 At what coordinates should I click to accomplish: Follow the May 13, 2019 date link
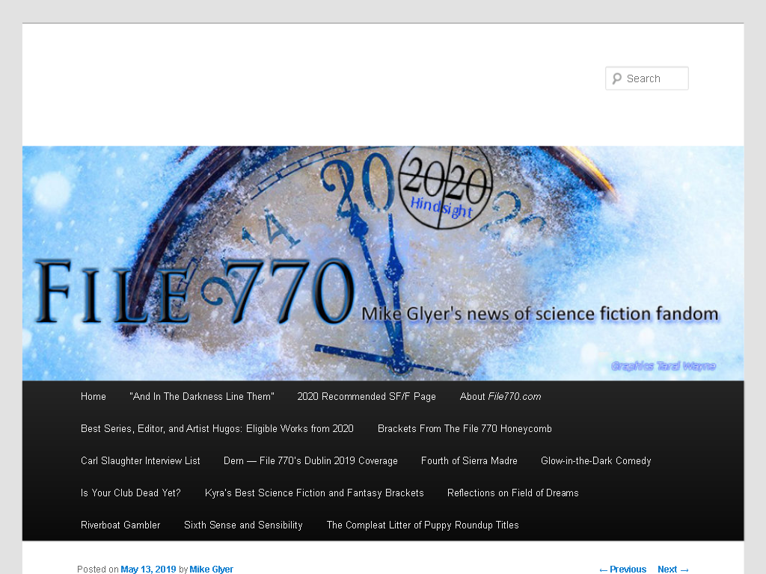click(x=148, y=569)
